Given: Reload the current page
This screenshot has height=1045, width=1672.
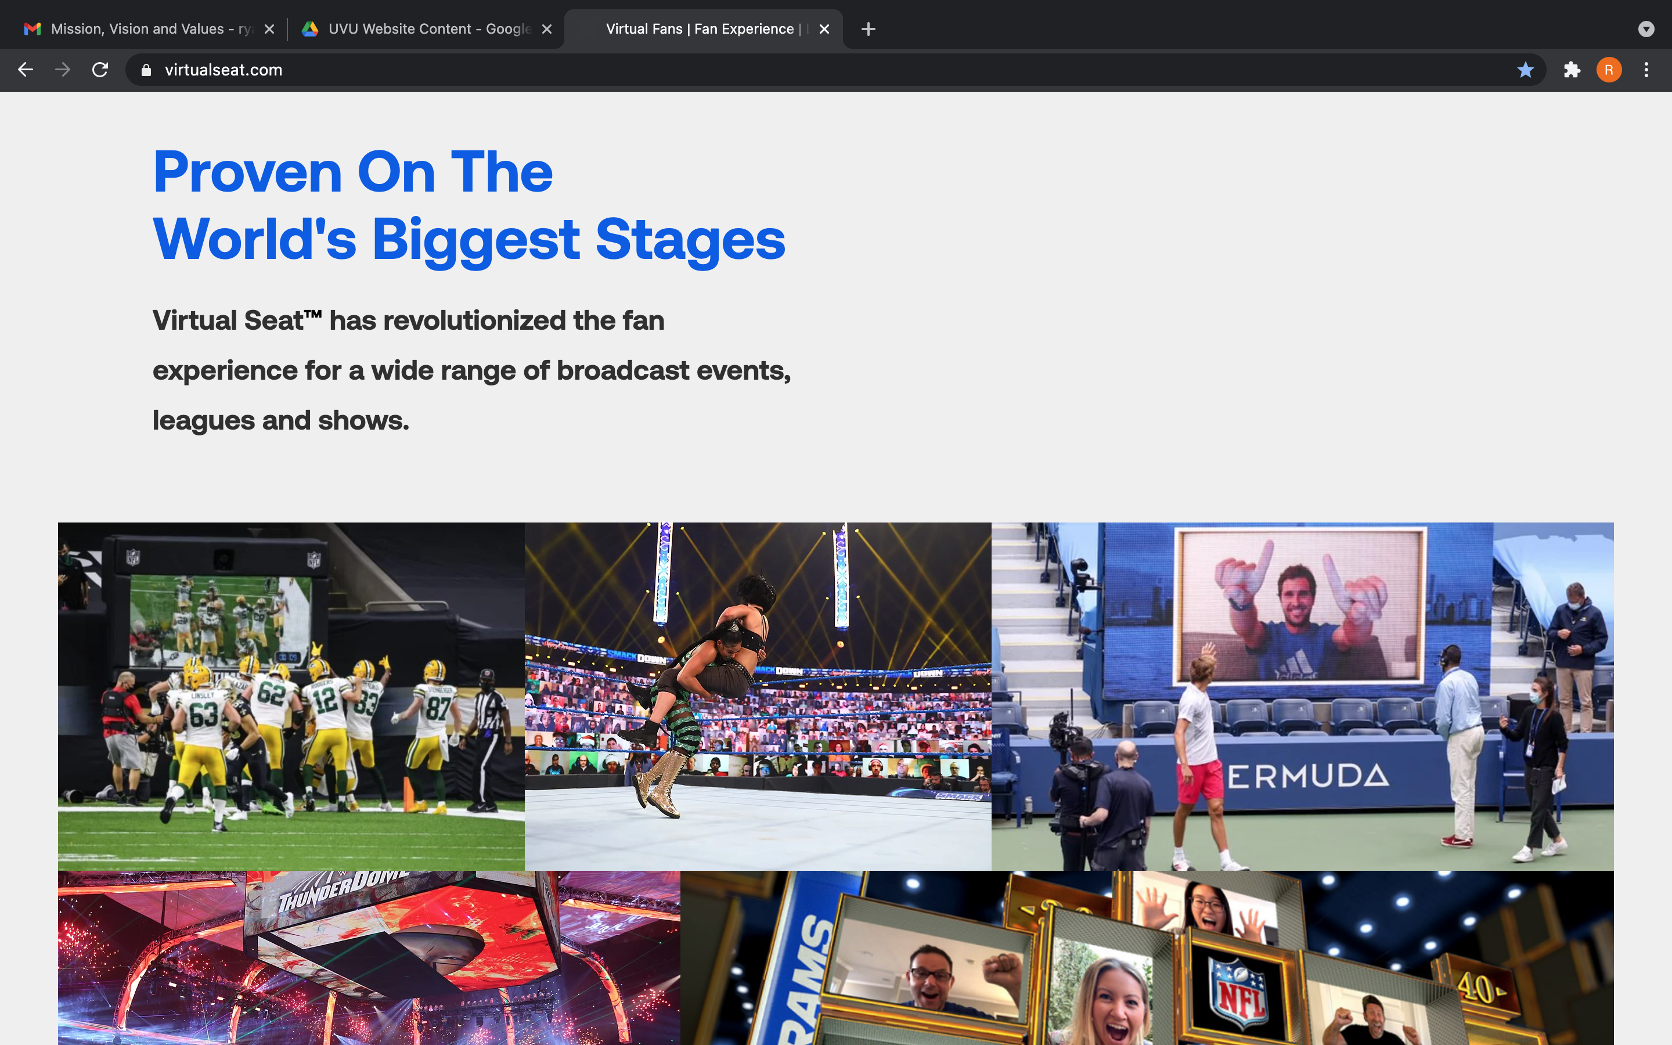Looking at the screenshot, I should pos(100,70).
